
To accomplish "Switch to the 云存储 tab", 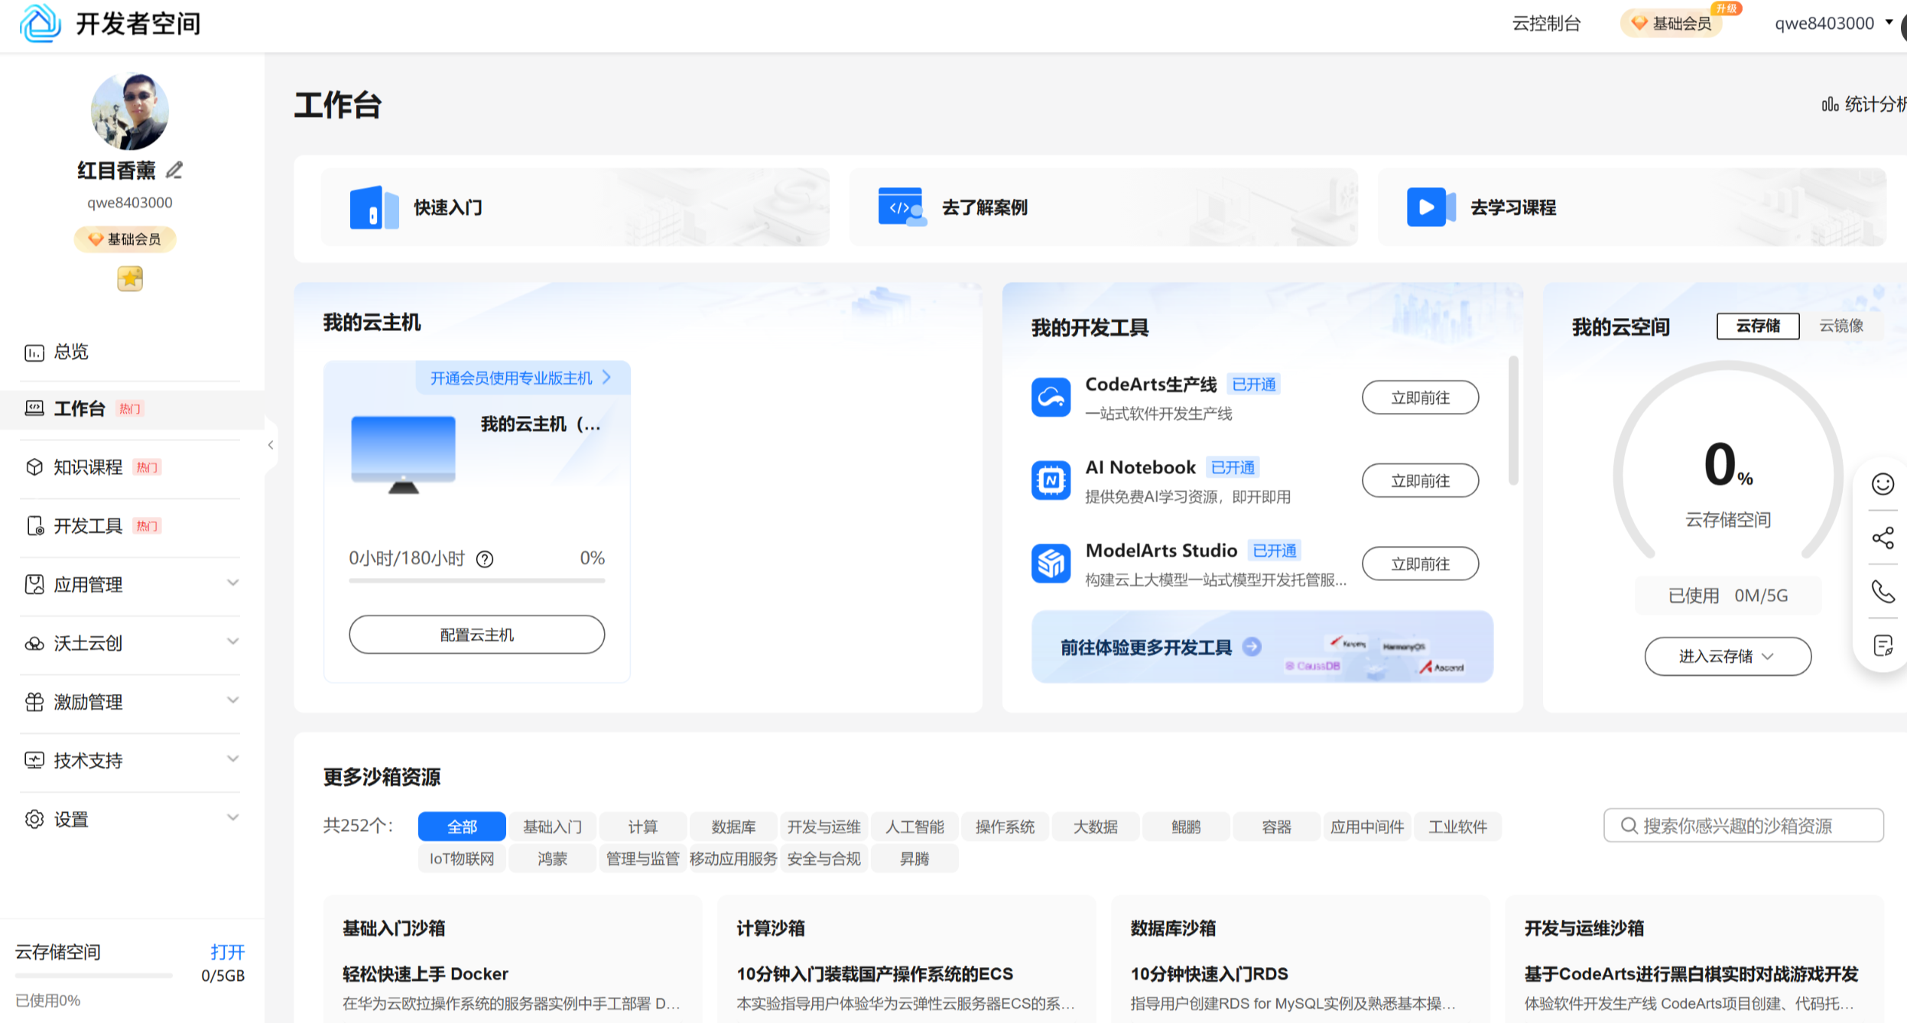I will point(1758,326).
